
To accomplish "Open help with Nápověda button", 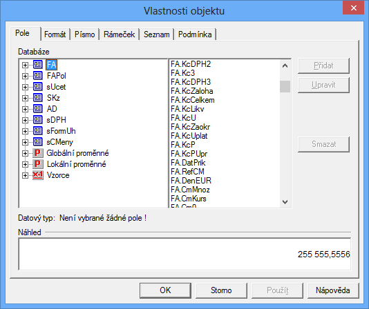I will pyautogui.click(x=333, y=290).
